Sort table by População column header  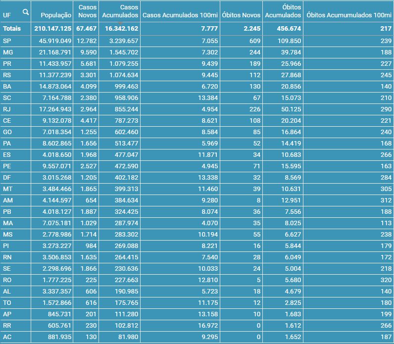56,15
